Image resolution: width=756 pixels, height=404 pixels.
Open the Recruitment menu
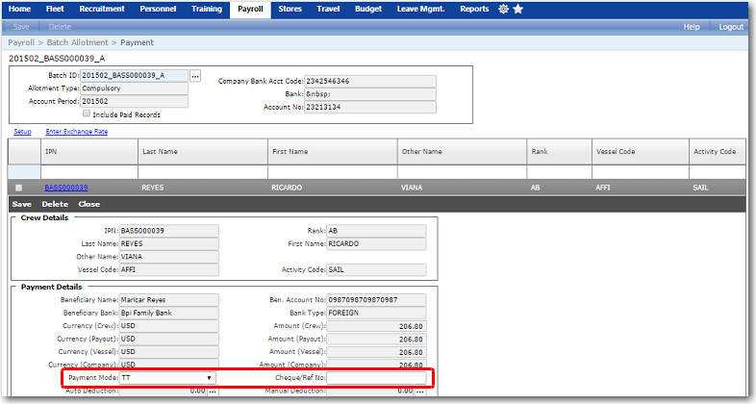coord(101,9)
